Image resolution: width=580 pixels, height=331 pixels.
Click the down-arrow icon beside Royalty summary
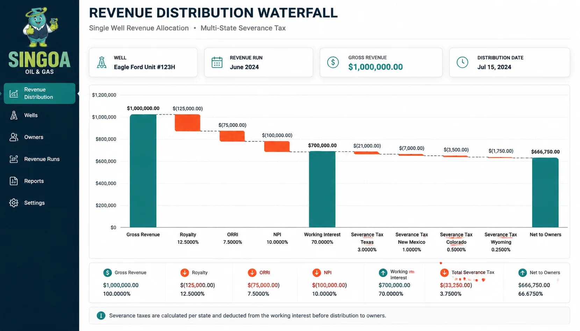(x=185, y=273)
